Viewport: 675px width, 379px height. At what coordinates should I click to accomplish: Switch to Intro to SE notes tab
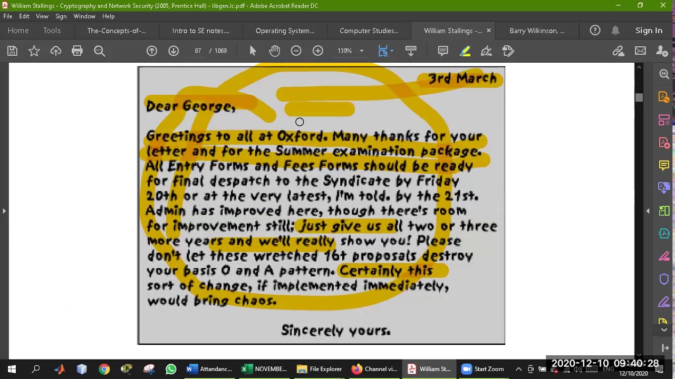tap(201, 31)
